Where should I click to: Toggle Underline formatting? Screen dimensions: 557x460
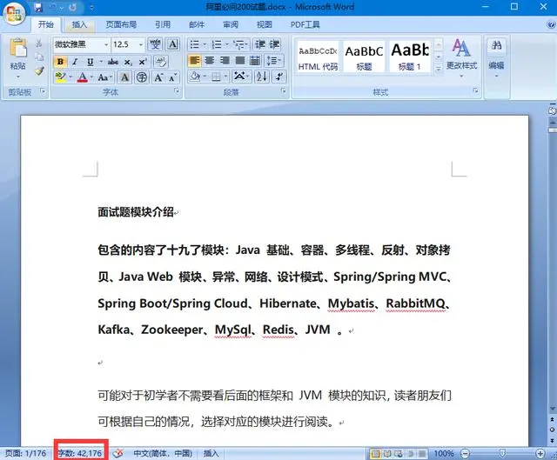(x=91, y=62)
